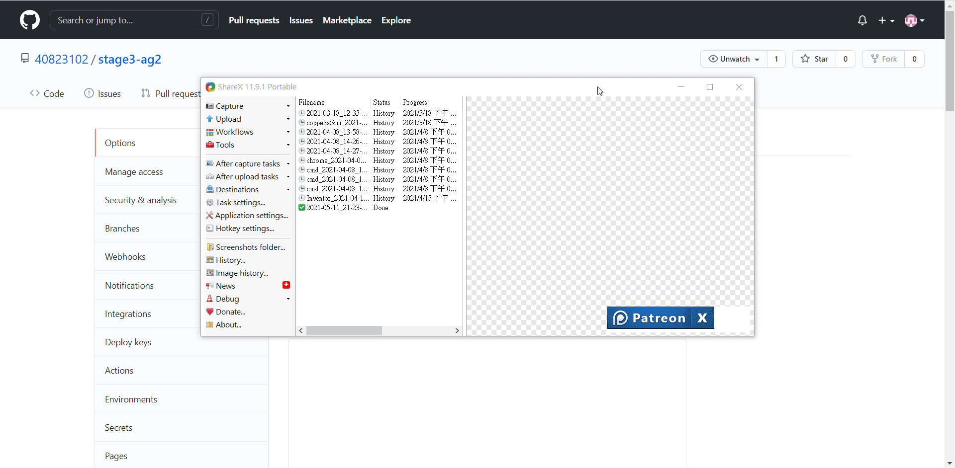The height and width of the screenshot is (468, 955).
Task: Expand the Destinations submenu arrow
Action: 288,189
